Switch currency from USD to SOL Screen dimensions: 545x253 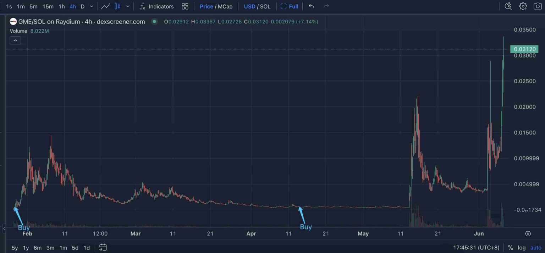click(265, 6)
